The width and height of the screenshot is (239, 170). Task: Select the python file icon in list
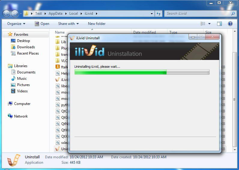[x=58, y=105]
